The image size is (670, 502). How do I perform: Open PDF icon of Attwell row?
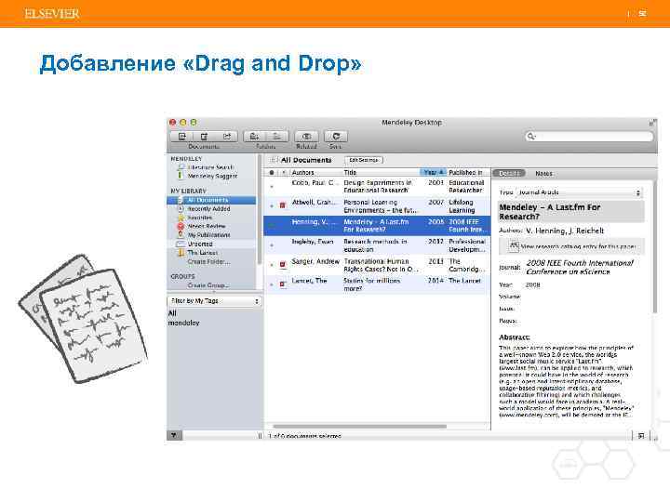283,205
